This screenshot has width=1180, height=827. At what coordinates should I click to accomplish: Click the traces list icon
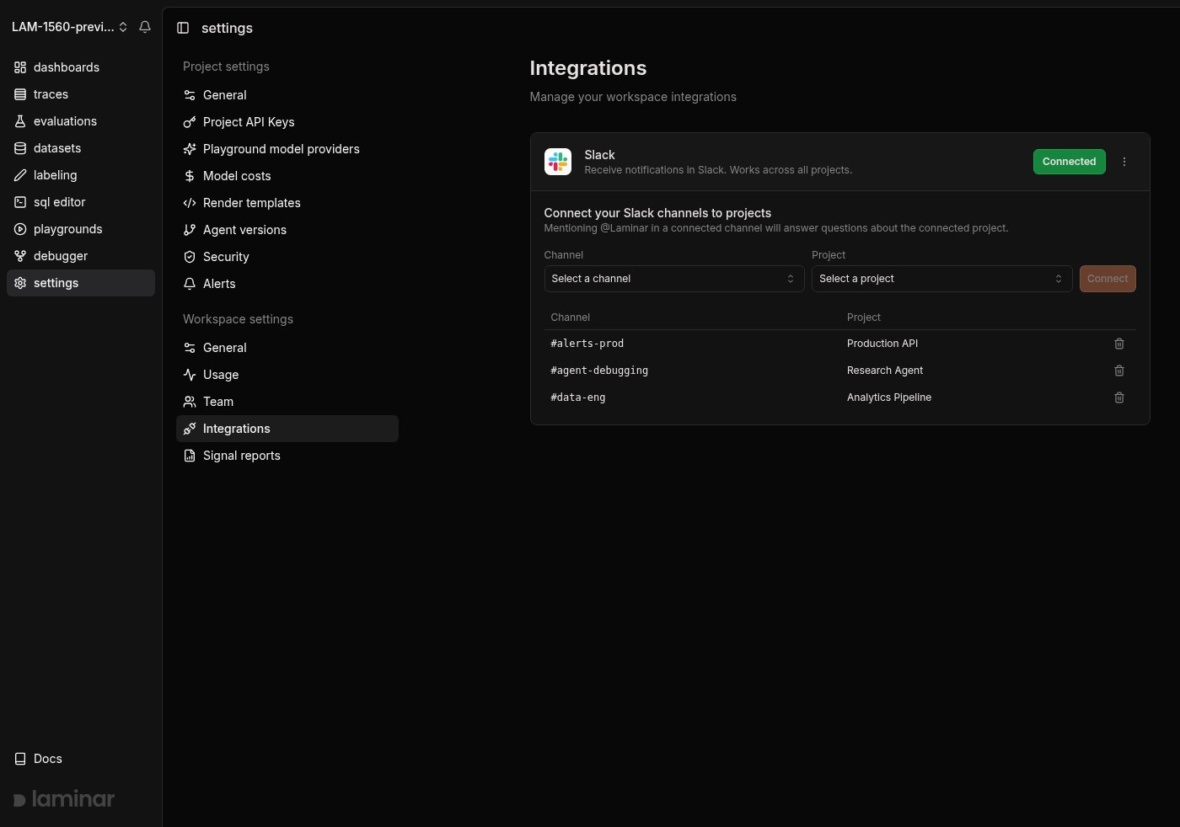click(x=20, y=94)
